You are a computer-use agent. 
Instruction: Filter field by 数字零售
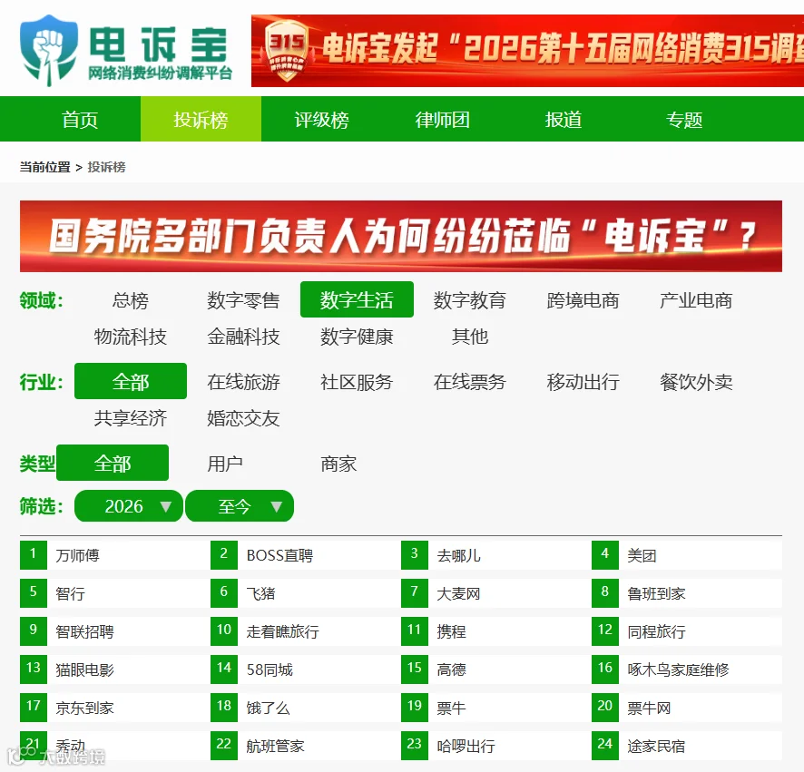pyautogui.click(x=243, y=300)
